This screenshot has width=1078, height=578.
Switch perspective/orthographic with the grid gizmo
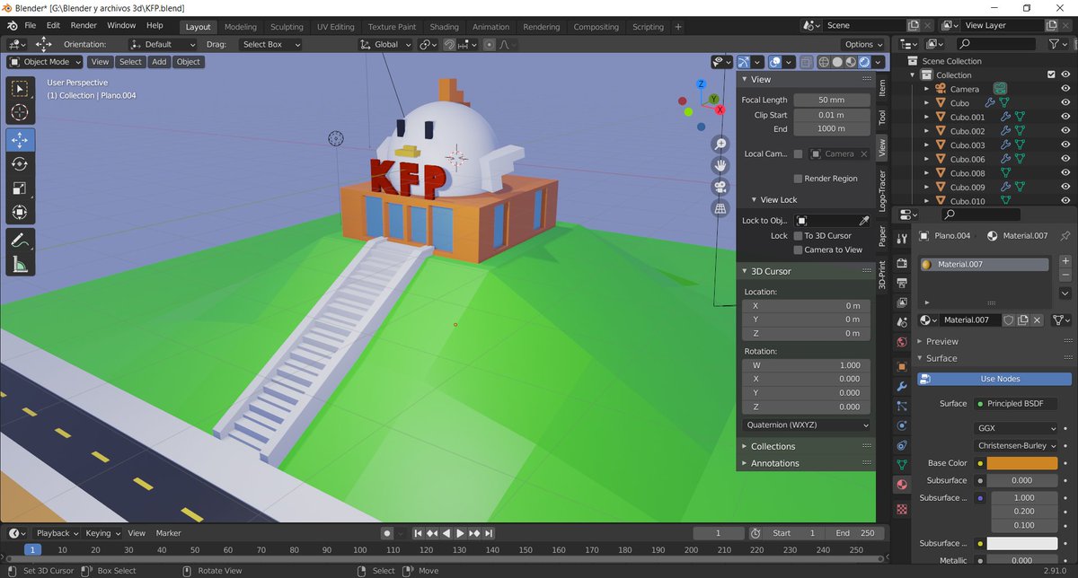pyautogui.click(x=720, y=209)
